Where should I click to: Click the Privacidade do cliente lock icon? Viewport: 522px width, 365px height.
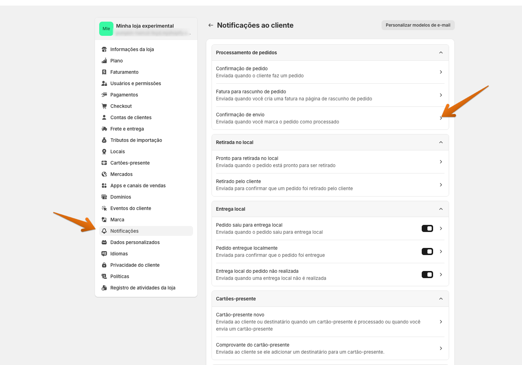pos(104,265)
